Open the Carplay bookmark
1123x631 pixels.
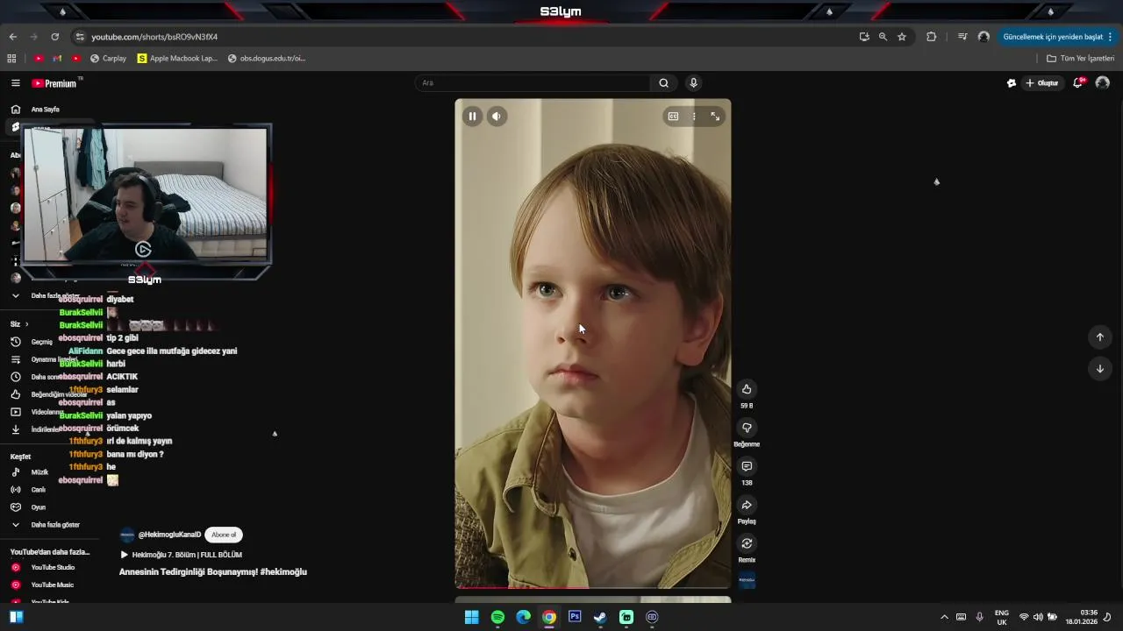(x=108, y=59)
